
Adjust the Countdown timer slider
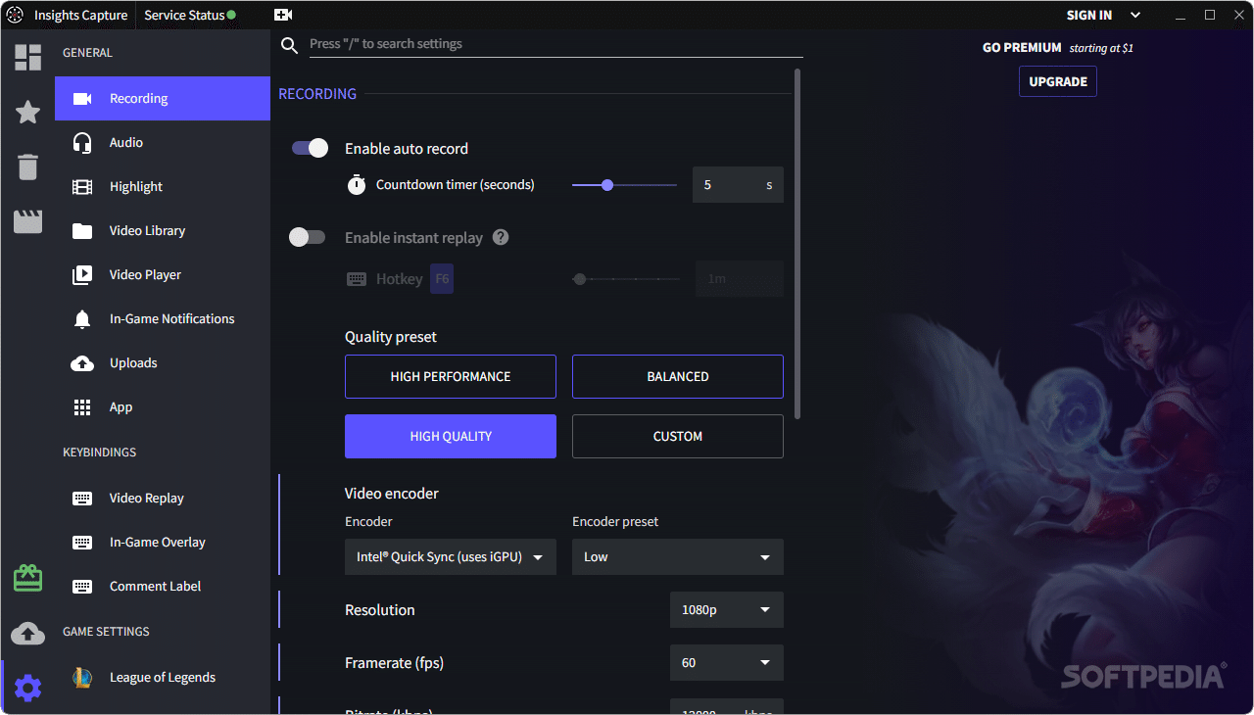(624, 184)
